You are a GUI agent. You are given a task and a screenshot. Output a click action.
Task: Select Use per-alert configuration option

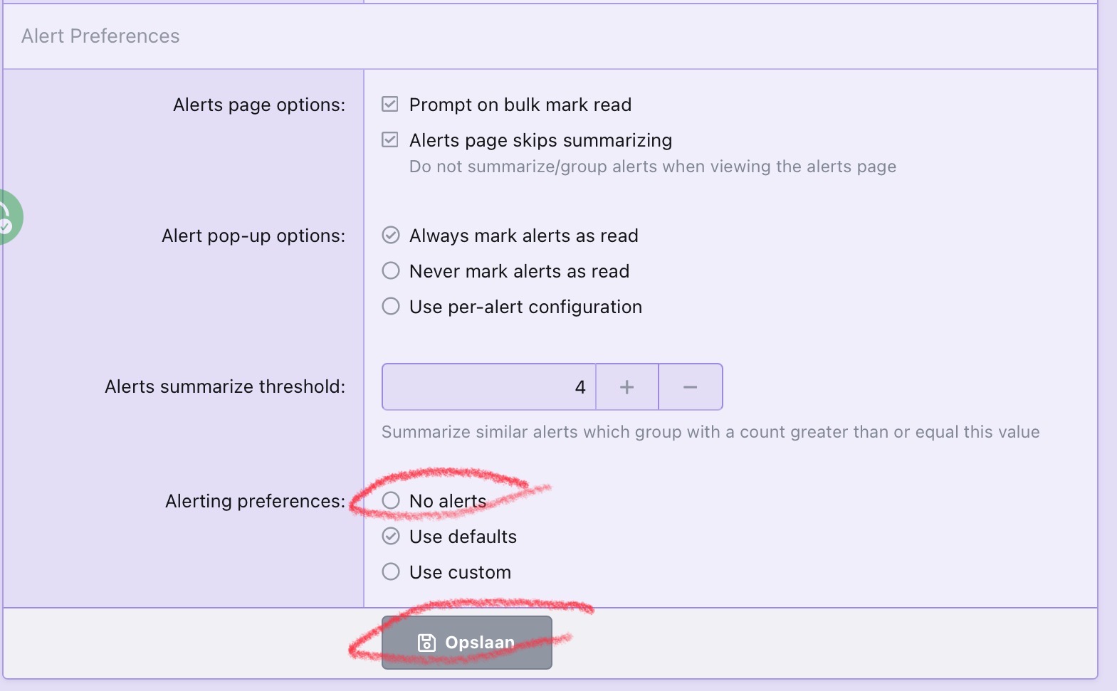point(391,307)
